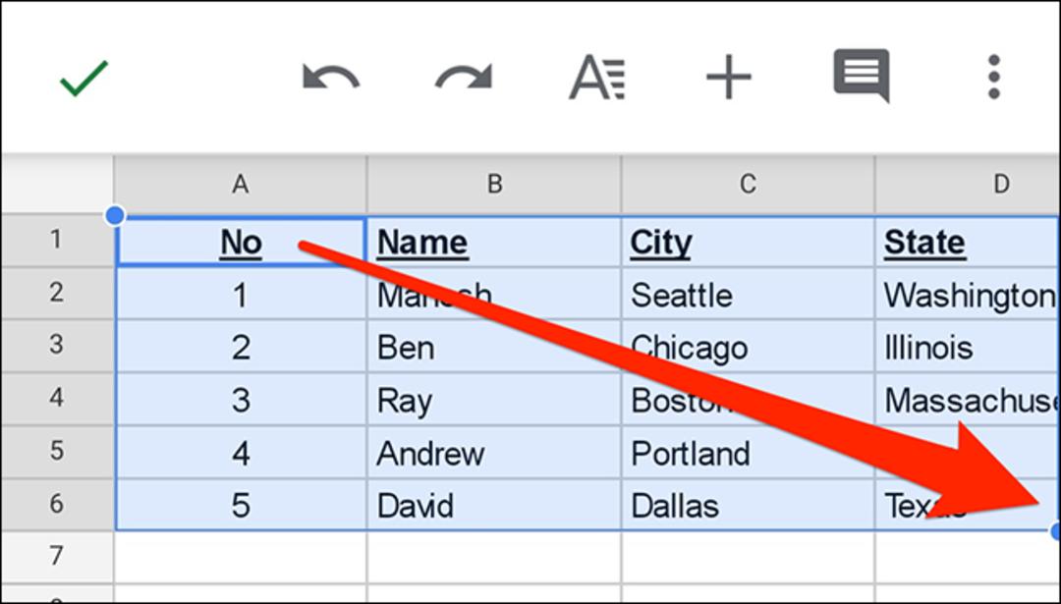Select column C header
1061x604 pixels.
[748, 184]
